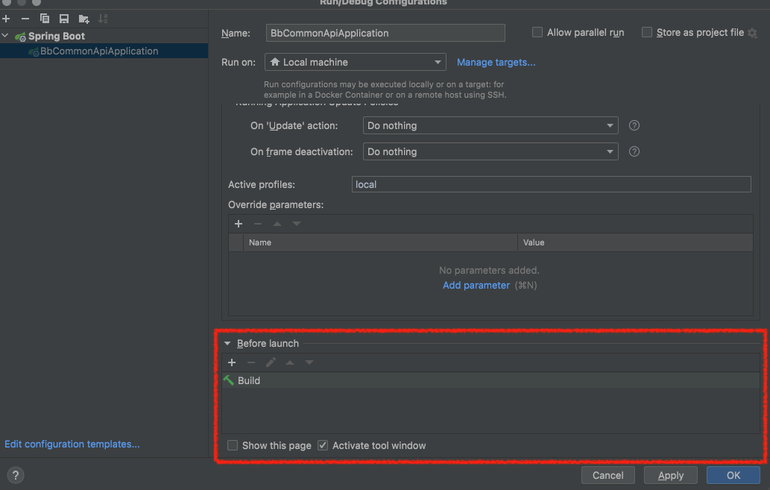The image size is (770, 490).
Task: Show help for On 'Update' action
Action: (x=634, y=126)
